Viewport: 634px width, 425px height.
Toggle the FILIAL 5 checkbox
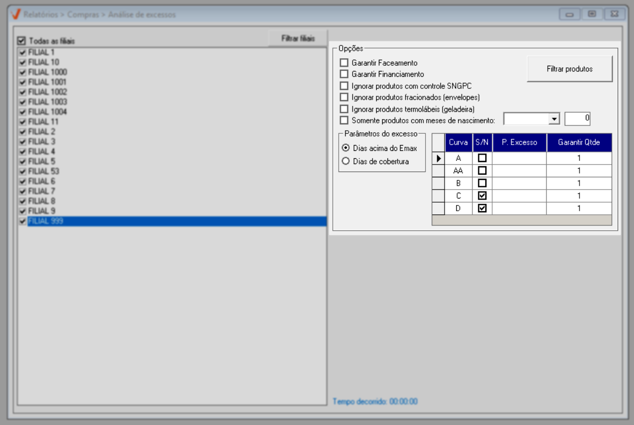click(x=23, y=161)
